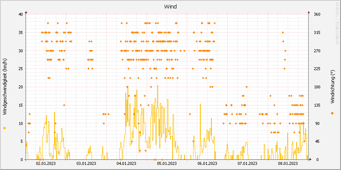Click the right axis value 135
341x170 pixels.
318,105
